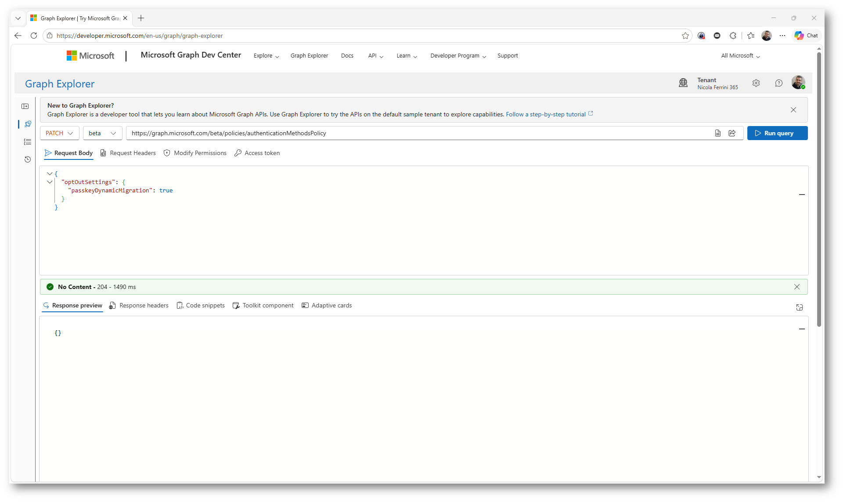843x502 pixels.
Task: Open the tab search chevron in title bar
Action: (18, 18)
